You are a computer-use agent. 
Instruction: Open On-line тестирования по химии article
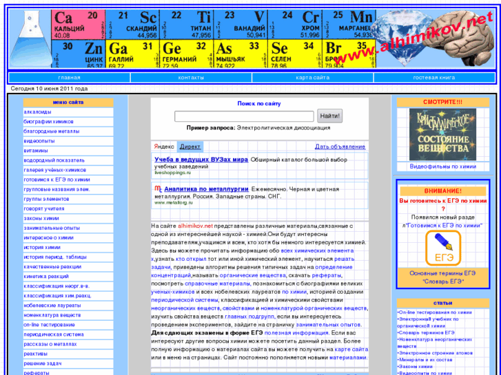tap(435, 312)
